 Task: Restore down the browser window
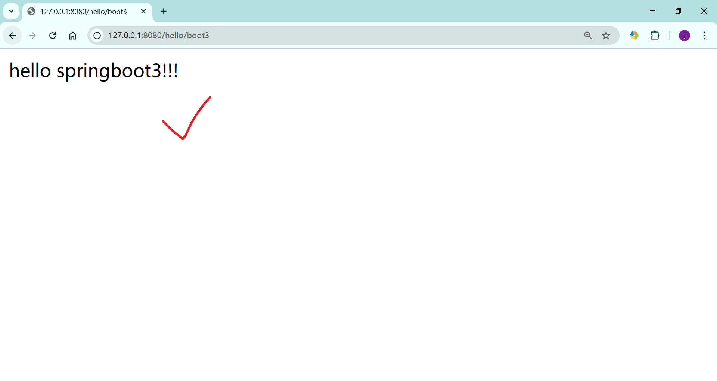click(678, 11)
